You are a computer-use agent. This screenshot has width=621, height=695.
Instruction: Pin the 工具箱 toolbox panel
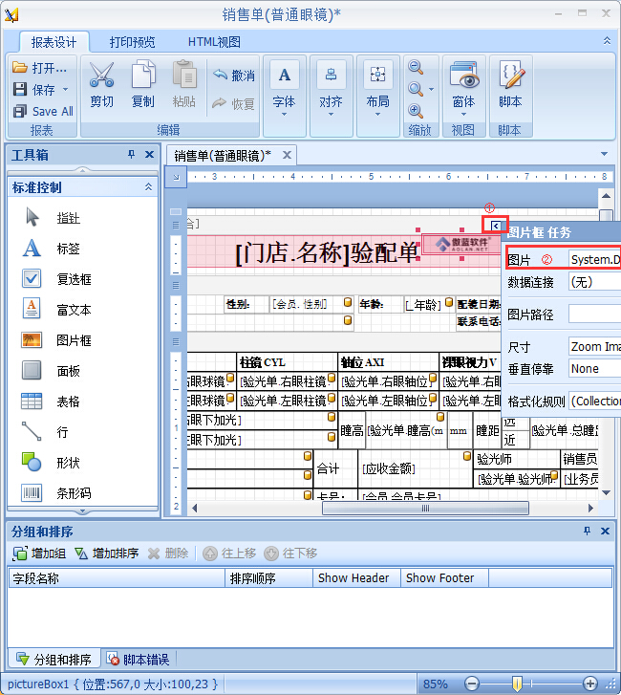[132, 155]
